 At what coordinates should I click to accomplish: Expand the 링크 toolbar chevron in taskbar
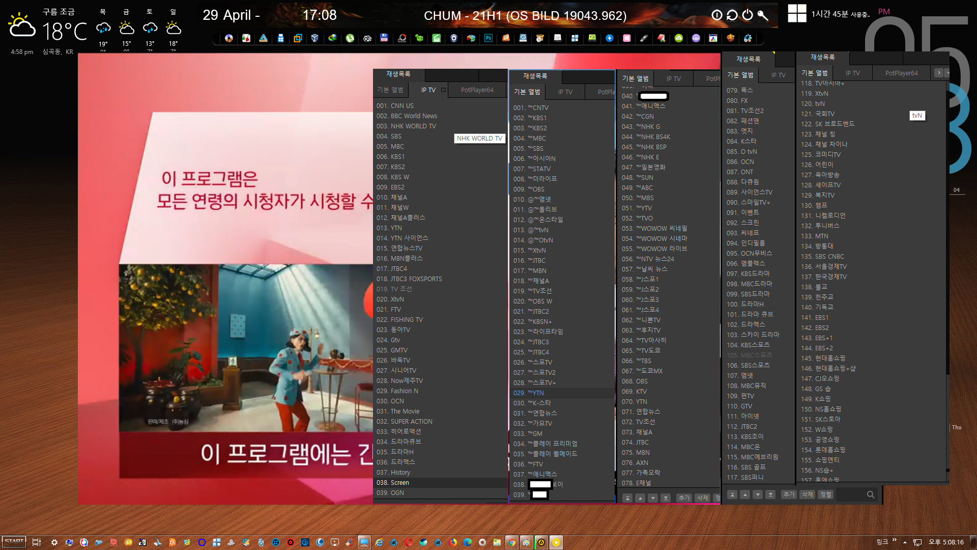point(894,540)
